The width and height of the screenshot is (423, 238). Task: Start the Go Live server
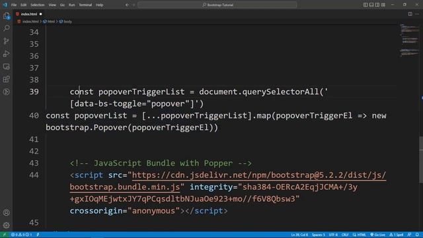coord(377,235)
